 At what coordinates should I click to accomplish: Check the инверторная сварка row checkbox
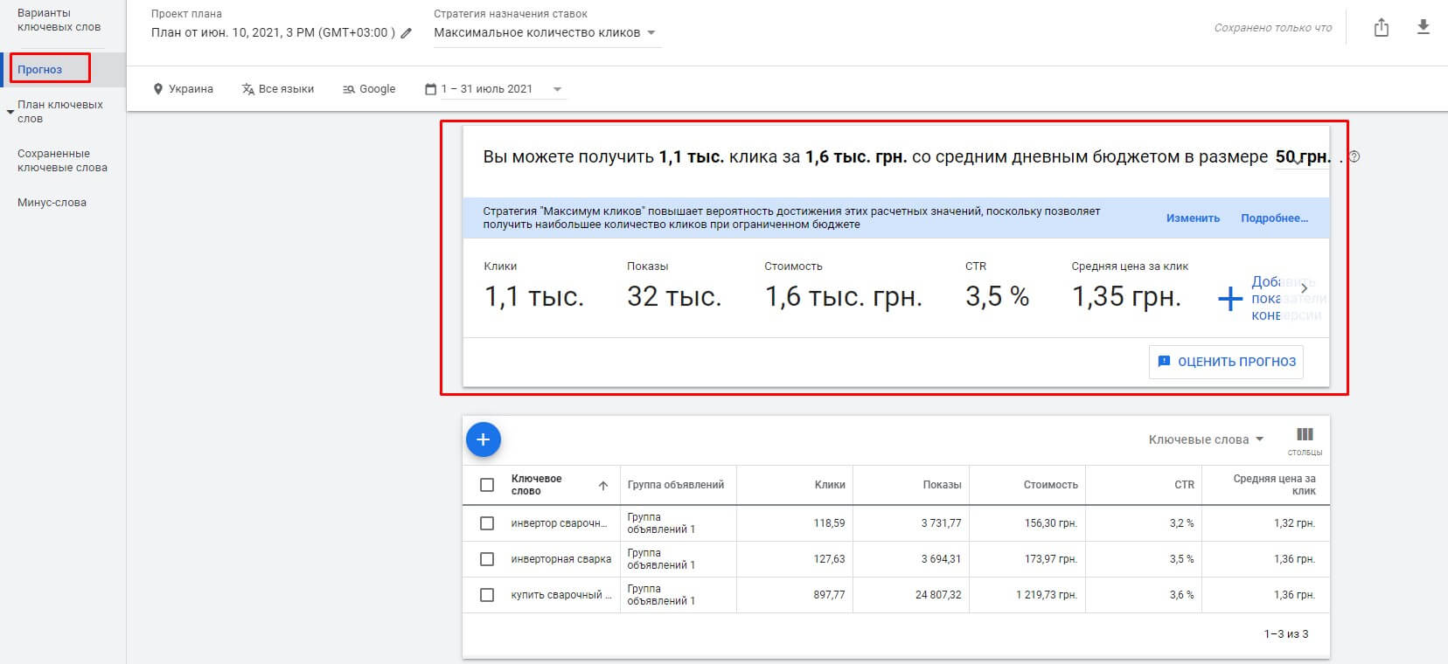(x=487, y=559)
